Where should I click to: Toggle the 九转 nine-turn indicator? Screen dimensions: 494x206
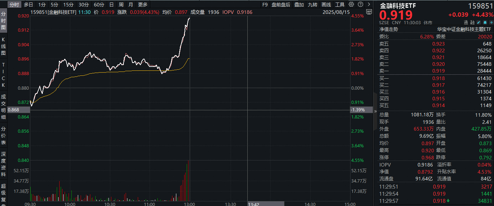312,5
